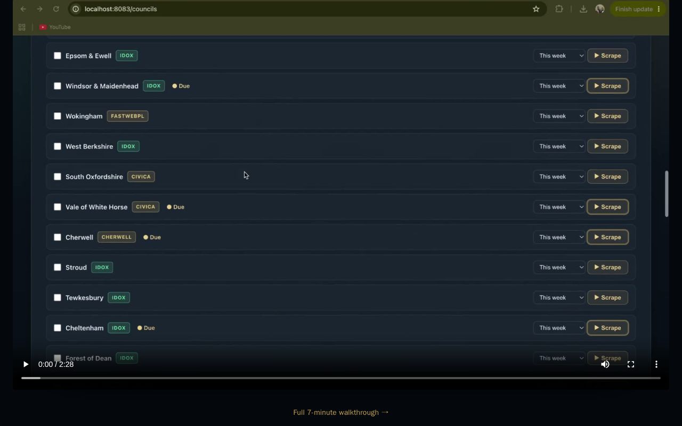Go back in browser history

click(x=23, y=9)
